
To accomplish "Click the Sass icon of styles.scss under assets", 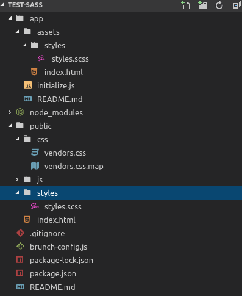I will [x=42, y=59].
